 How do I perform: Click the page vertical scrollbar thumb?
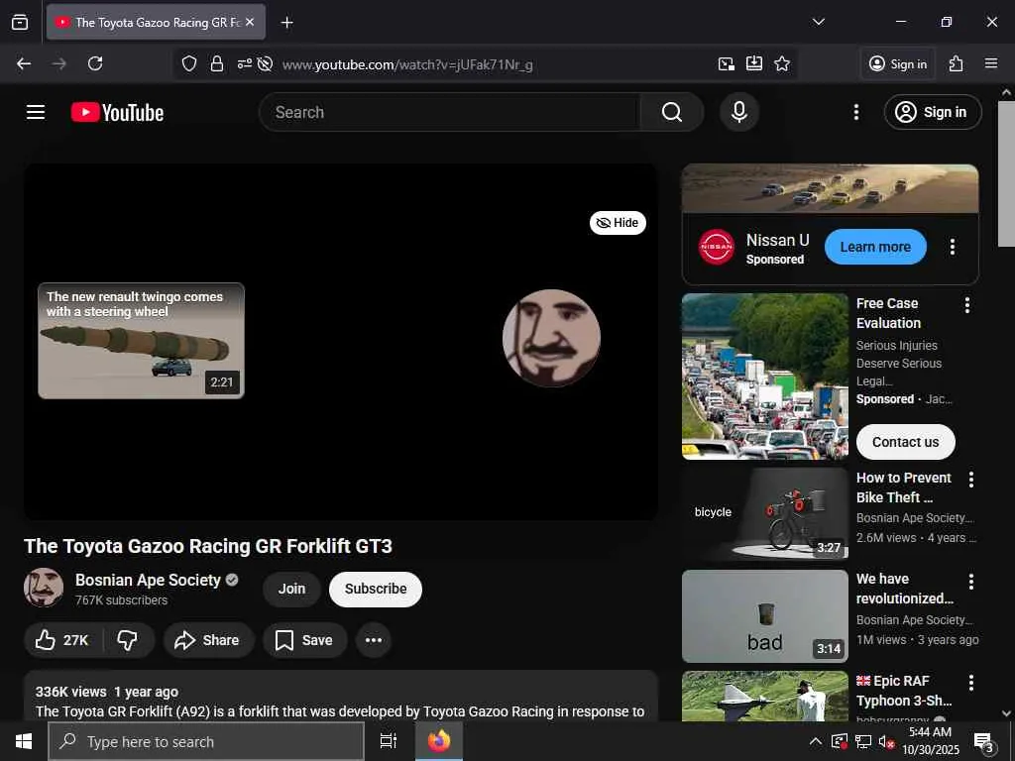pos(1006,173)
